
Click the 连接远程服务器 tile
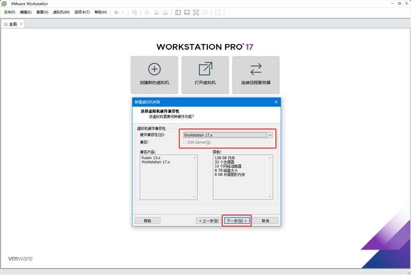[x=256, y=75]
